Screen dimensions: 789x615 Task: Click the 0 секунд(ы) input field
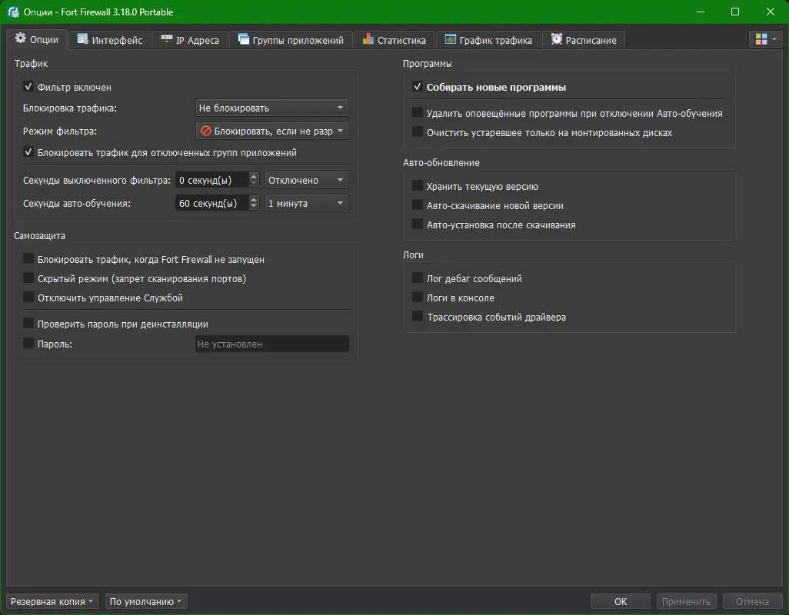[211, 180]
